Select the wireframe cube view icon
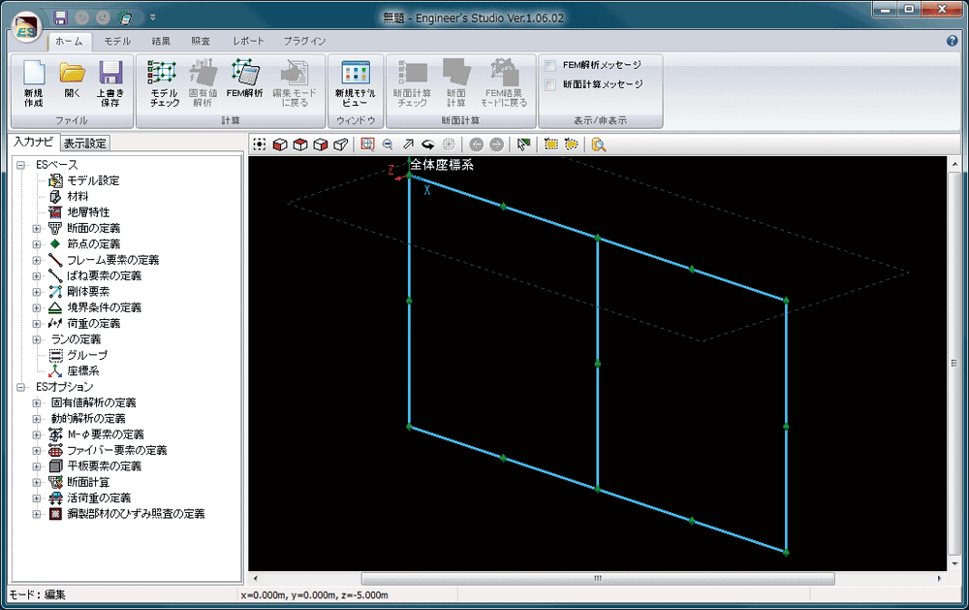The width and height of the screenshot is (969, 610). pyautogui.click(x=340, y=144)
